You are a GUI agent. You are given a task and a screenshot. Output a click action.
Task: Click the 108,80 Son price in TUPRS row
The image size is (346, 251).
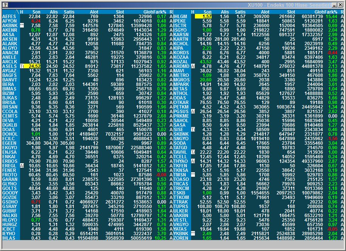[204, 206]
